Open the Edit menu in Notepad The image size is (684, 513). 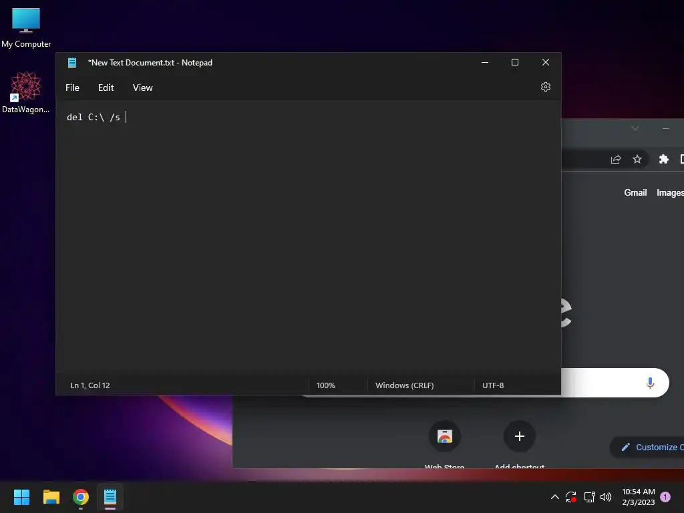click(106, 88)
